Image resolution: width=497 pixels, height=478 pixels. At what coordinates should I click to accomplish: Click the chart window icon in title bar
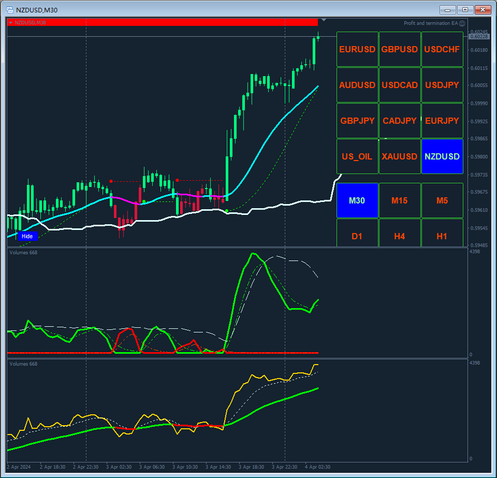(x=9, y=10)
